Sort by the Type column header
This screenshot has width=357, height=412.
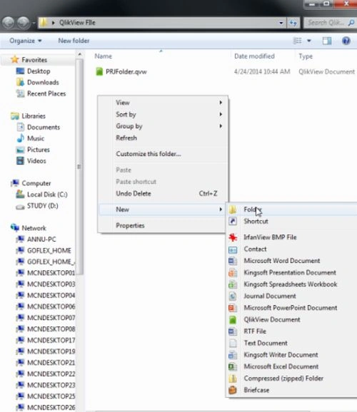[x=306, y=56]
